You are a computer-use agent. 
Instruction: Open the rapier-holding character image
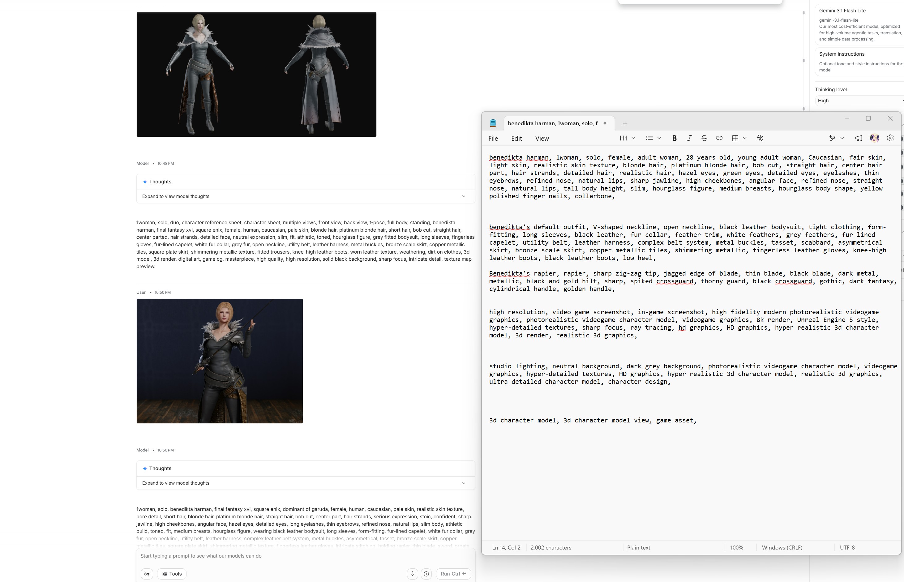(220, 361)
